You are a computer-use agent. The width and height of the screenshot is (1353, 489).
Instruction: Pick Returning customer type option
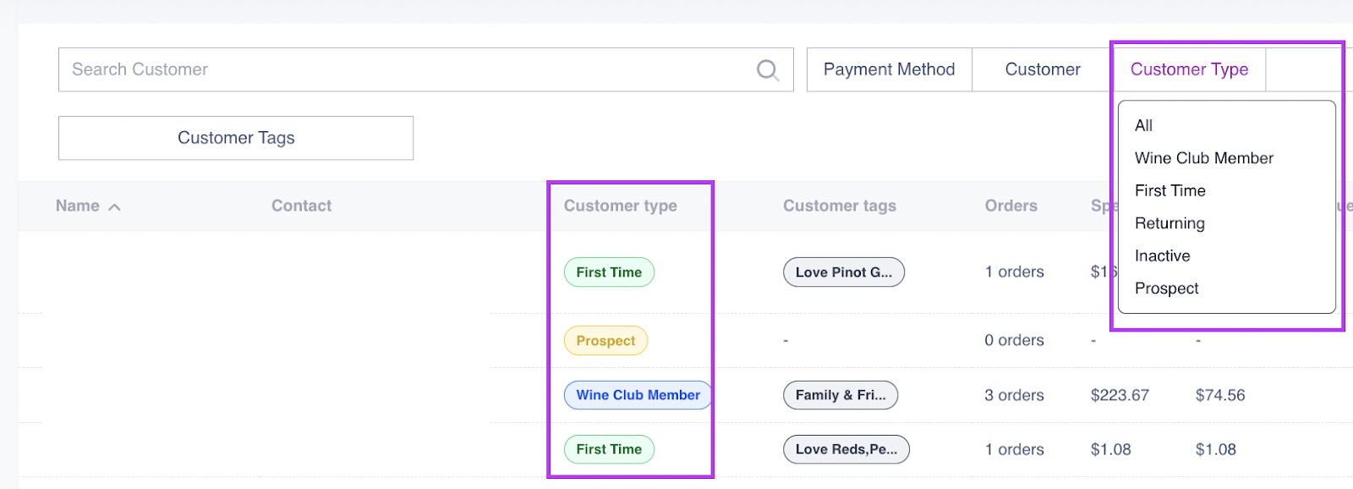coord(1169,223)
